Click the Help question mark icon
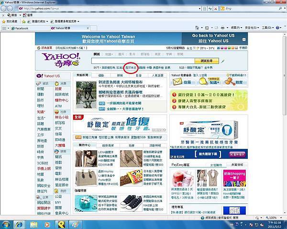This screenshot has height=229, width=287. point(277,28)
